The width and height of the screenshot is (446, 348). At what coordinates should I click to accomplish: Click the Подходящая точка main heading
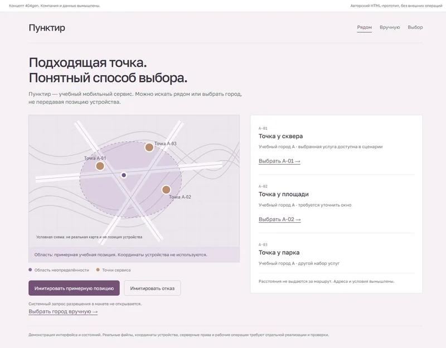108,70
